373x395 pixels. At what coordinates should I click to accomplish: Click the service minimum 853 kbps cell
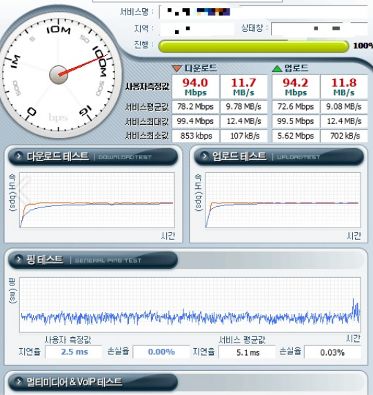pos(196,136)
